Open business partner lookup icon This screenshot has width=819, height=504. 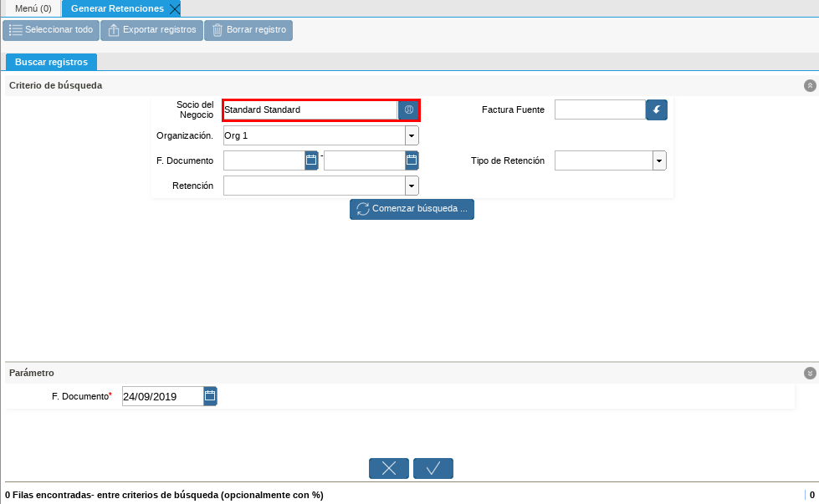pyautogui.click(x=408, y=110)
